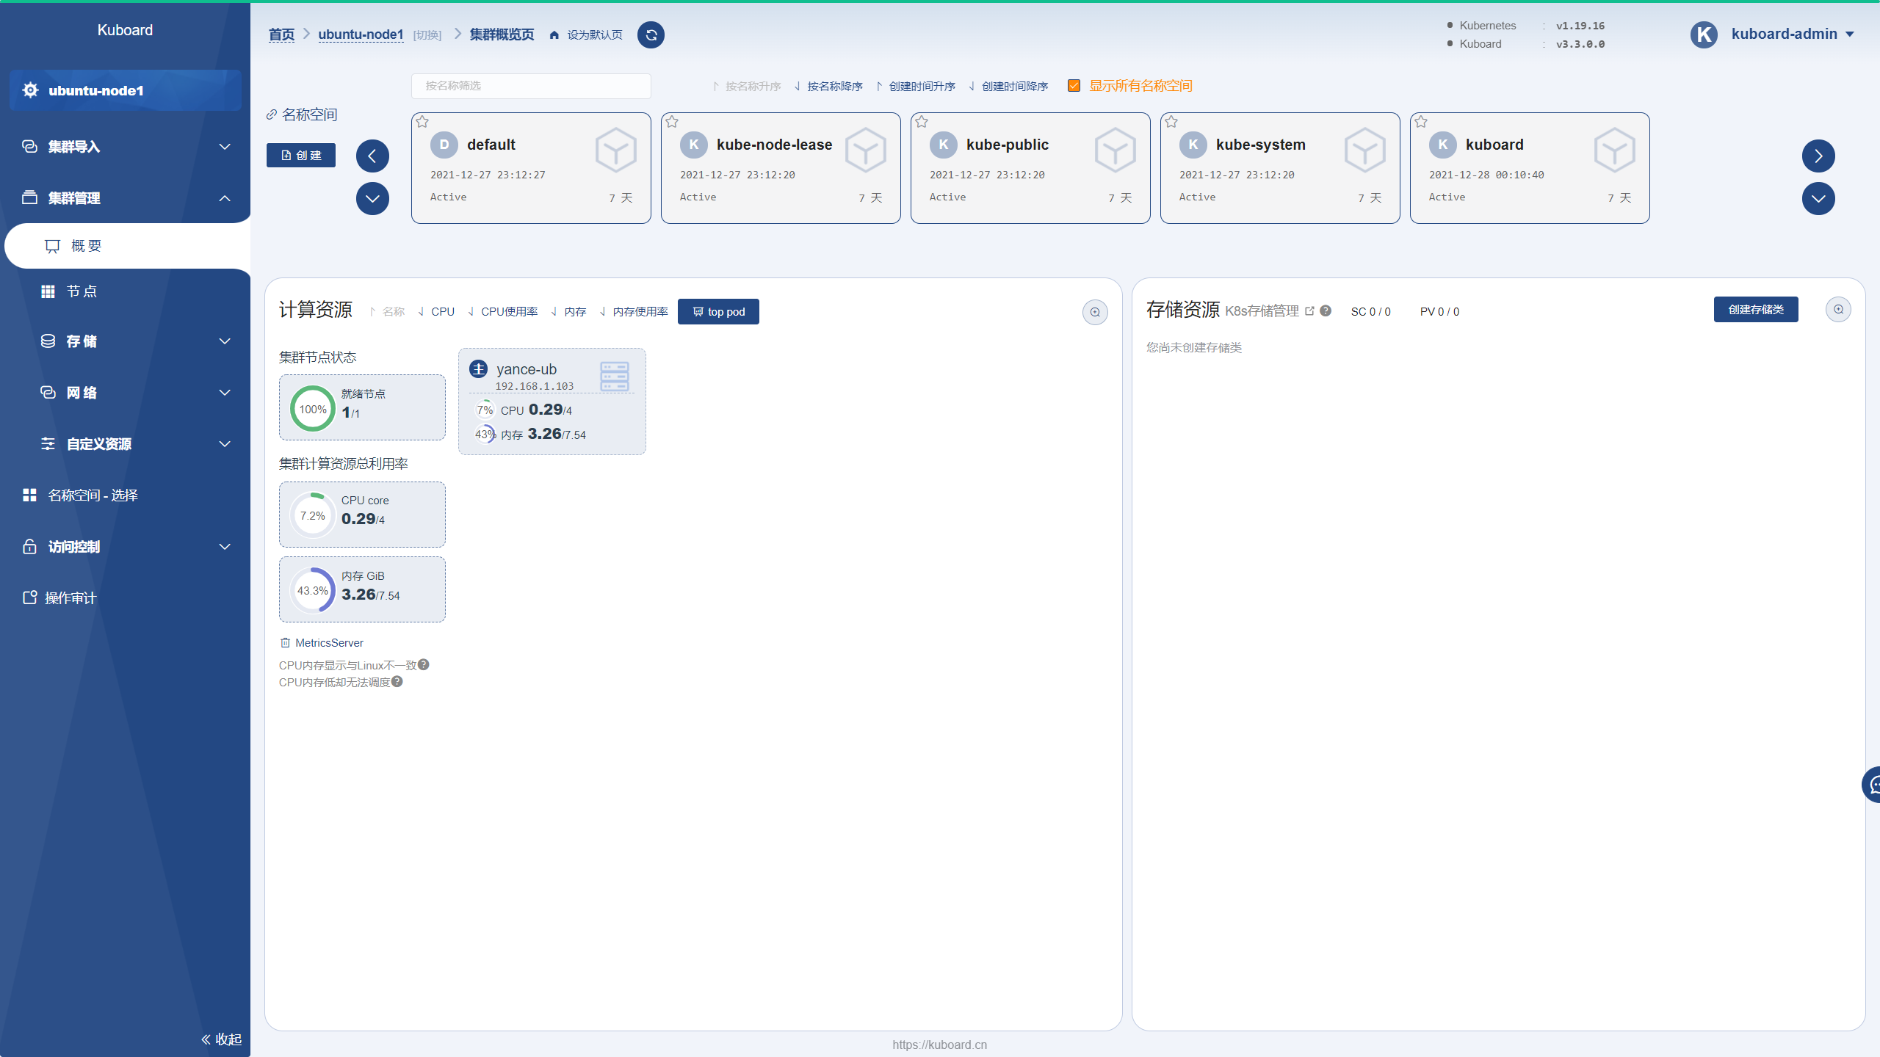Image resolution: width=1880 pixels, height=1057 pixels.
Task: Click the 就绪节点 100% progress ring
Action: click(313, 409)
